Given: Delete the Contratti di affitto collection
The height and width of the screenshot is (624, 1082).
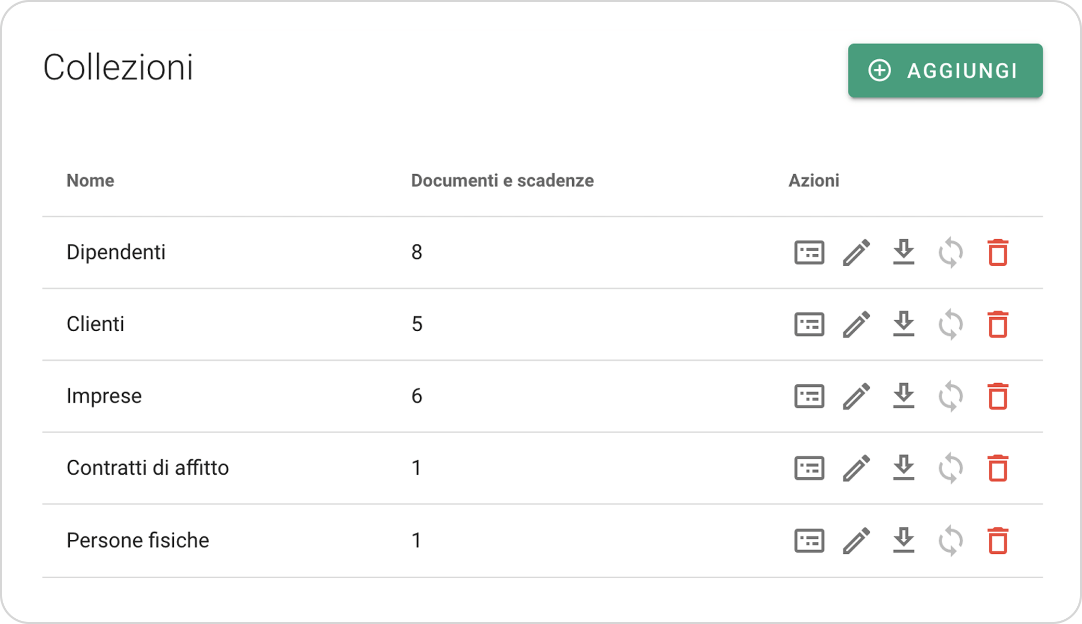Looking at the screenshot, I should [998, 468].
